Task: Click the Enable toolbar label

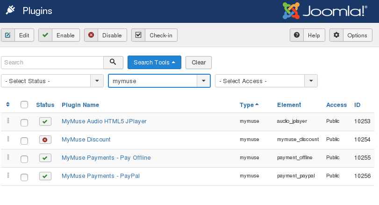Action: (x=65, y=35)
